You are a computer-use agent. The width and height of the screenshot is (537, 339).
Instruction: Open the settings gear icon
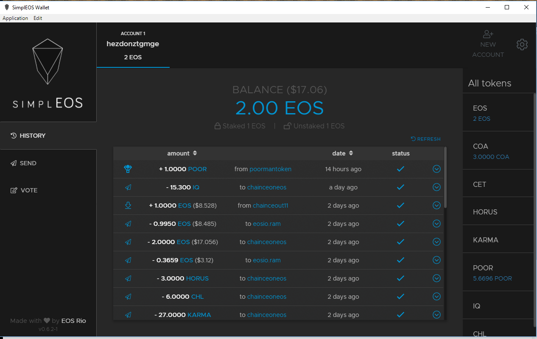pos(522,44)
